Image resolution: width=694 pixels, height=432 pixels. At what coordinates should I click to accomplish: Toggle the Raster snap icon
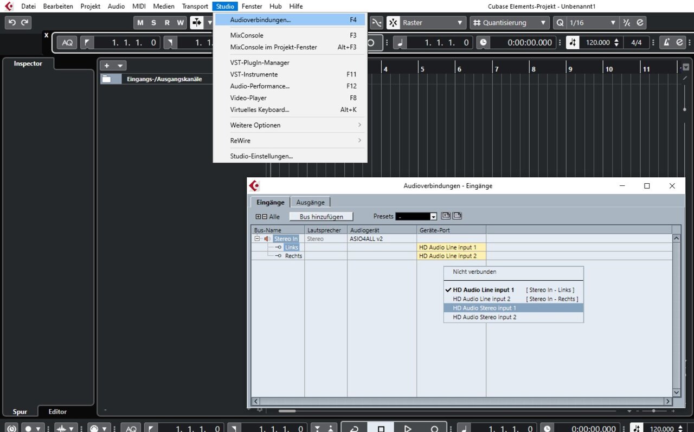pyautogui.click(x=393, y=23)
